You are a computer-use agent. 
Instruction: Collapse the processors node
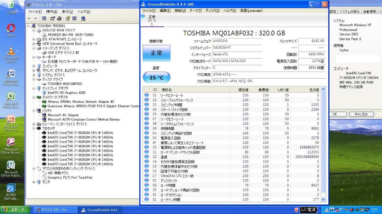pos(34,128)
